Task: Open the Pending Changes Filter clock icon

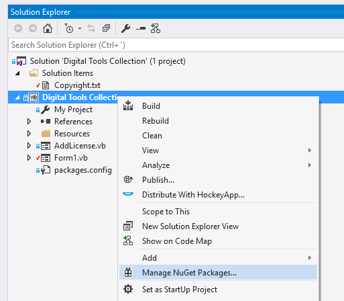Action: coord(69,28)
